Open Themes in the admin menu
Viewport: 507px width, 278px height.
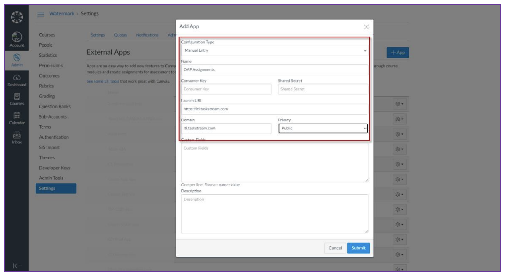click(x=47, y=158)
